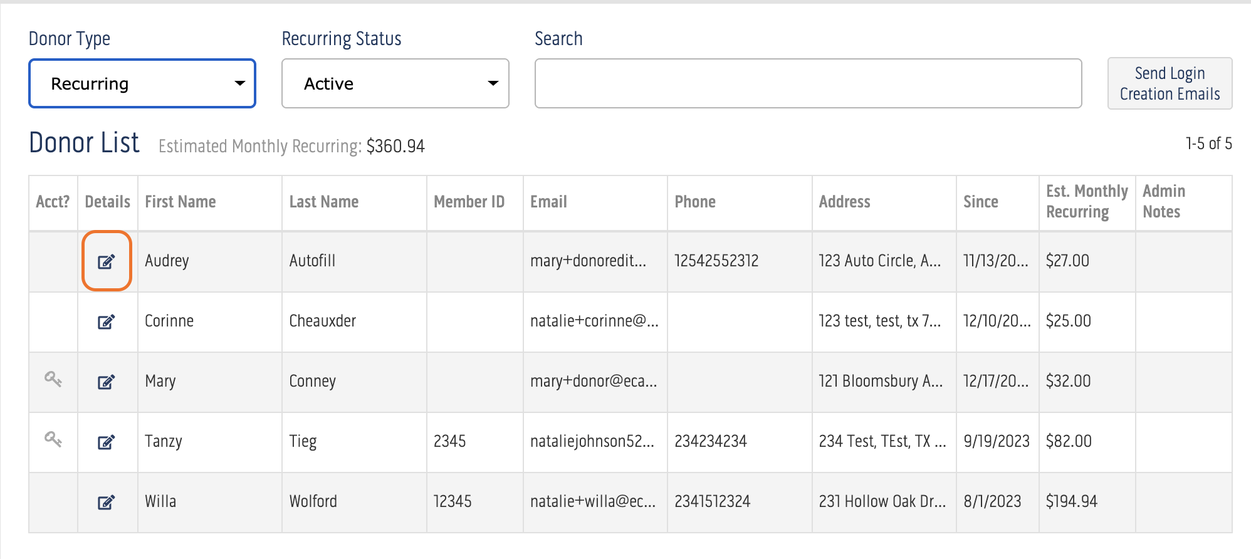Open edit details for Tanzy Tieg
The height and width of the screenshot is (559, 1251).
tap(107, 442)
